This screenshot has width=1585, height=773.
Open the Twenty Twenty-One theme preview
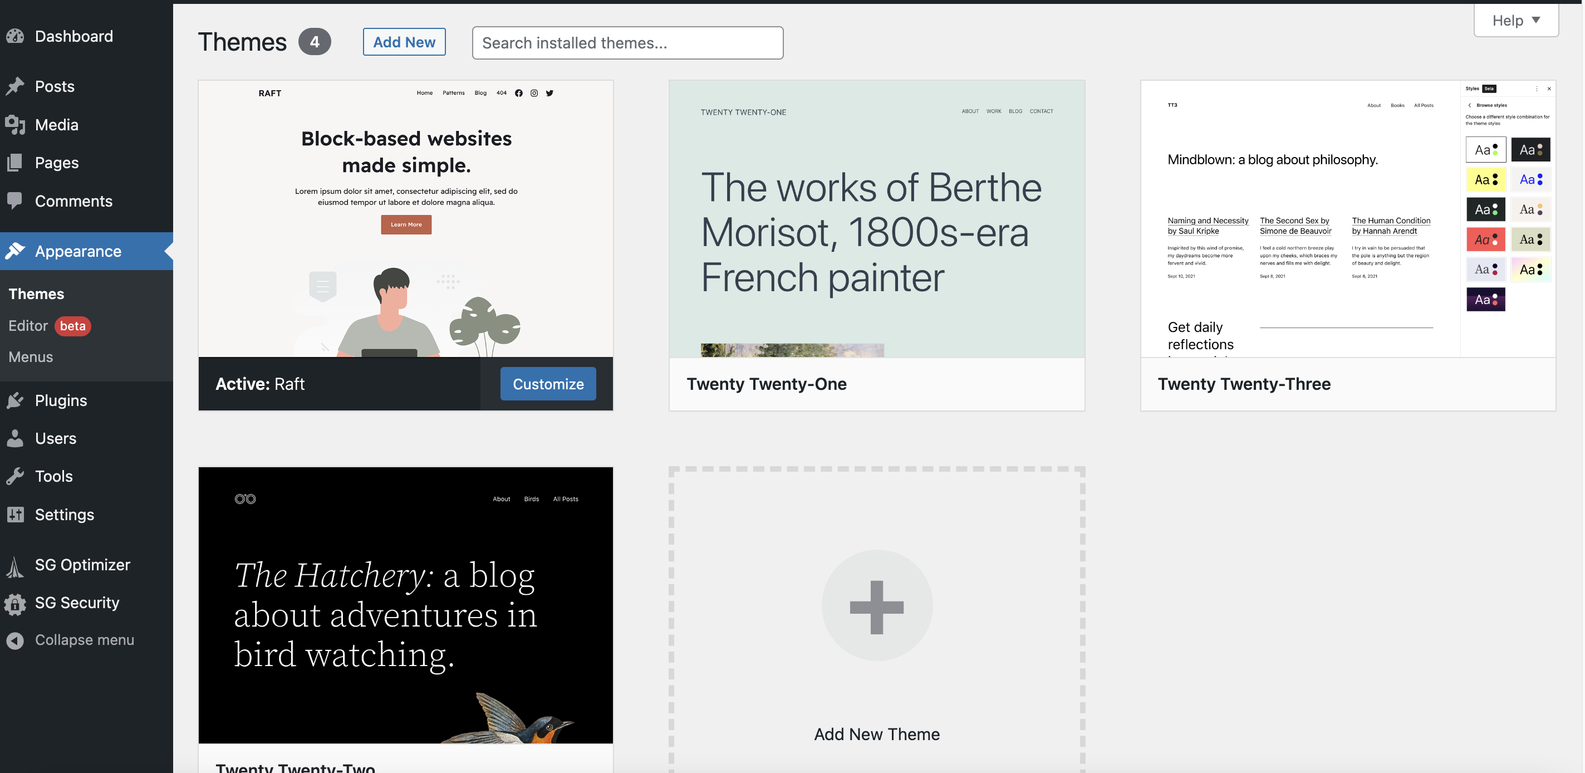pos(876,218)
